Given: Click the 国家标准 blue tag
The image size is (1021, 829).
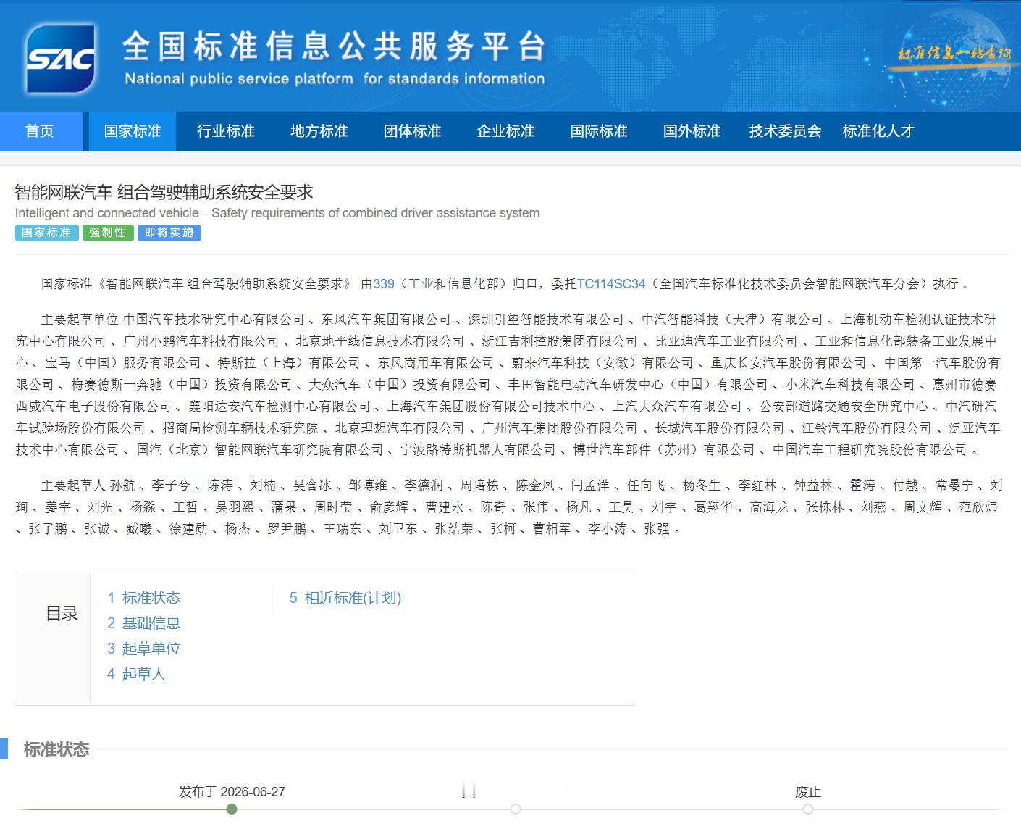Looking at the screenshot, I should (x=46, y=233).
